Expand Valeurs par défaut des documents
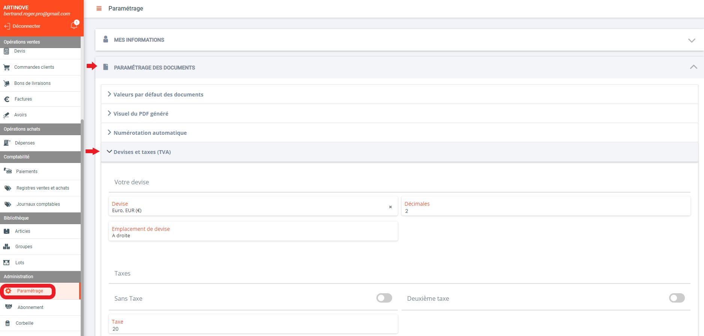 pos(158,95)
